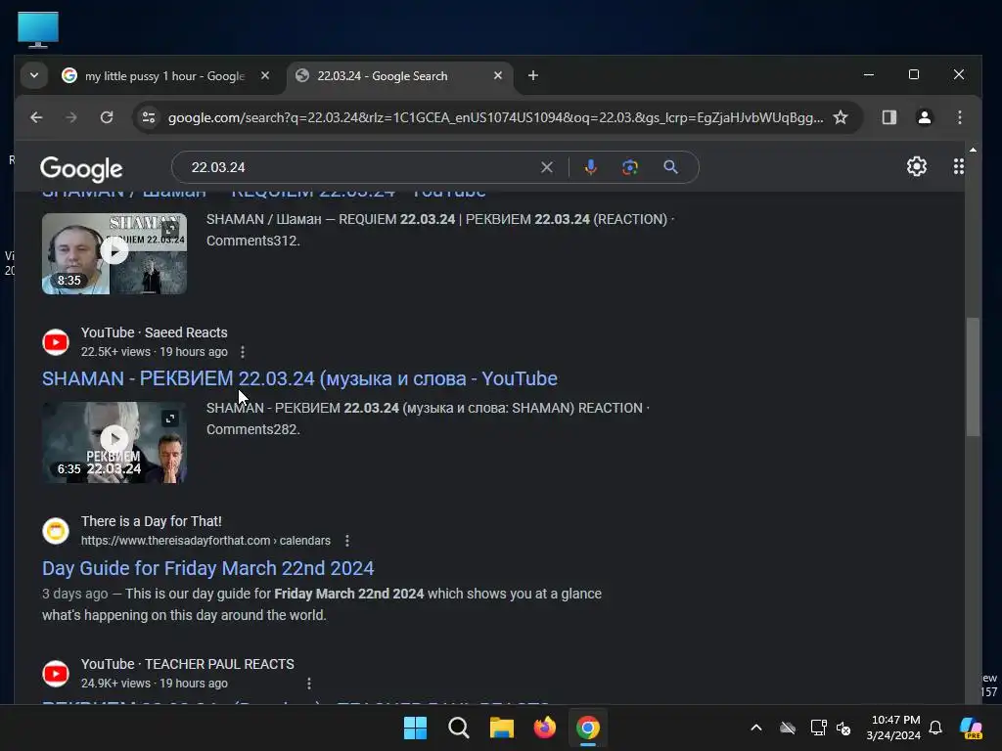Click the address bar URL
The height and width of the screenshot is (751, 1002).
pos(495,117)
